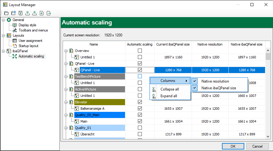Choose Expand all from context menu
Image resolution: width=273 pixels, height=151 pixels.
coord(168,96)
